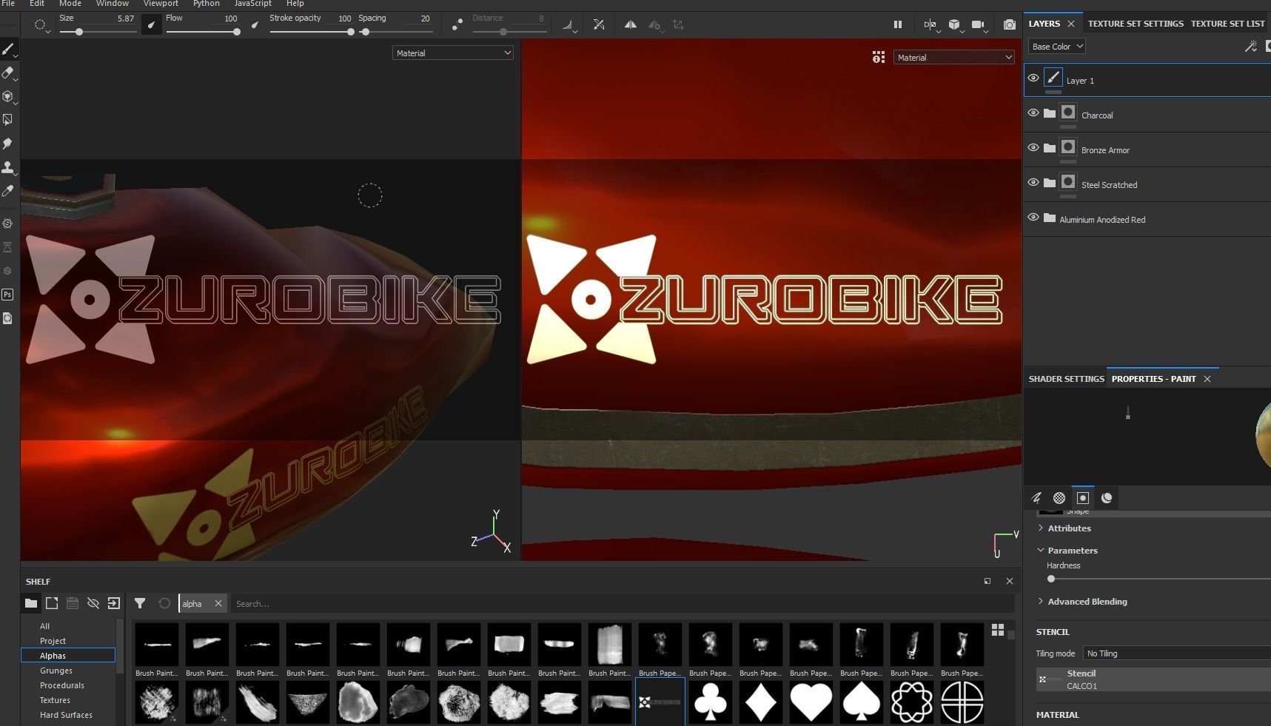Open the brush alignment dropdown
1271x726 pixels.
click(569, 25)
